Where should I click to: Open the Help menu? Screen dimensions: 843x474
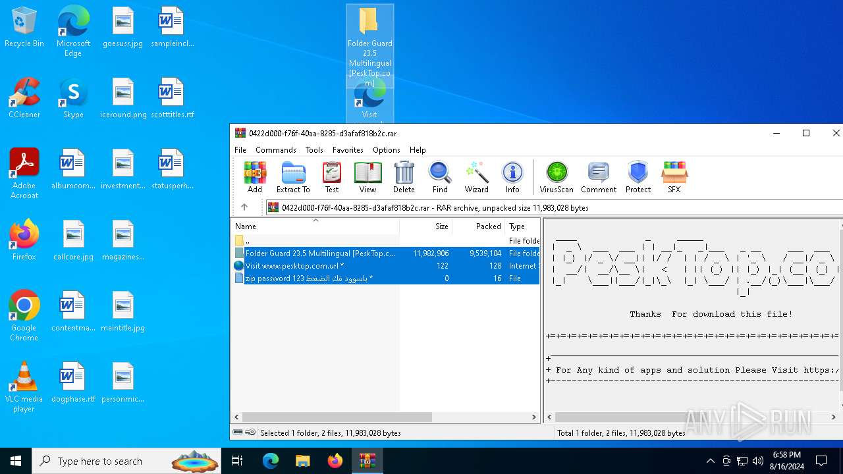418,150
